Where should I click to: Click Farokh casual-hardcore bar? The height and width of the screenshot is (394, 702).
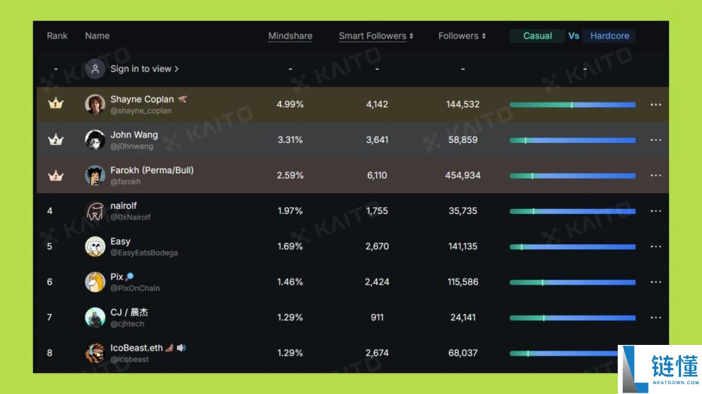click(573, 176)
